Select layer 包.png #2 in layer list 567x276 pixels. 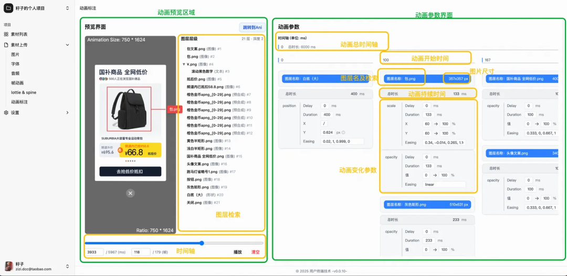[x=201, y=56]
